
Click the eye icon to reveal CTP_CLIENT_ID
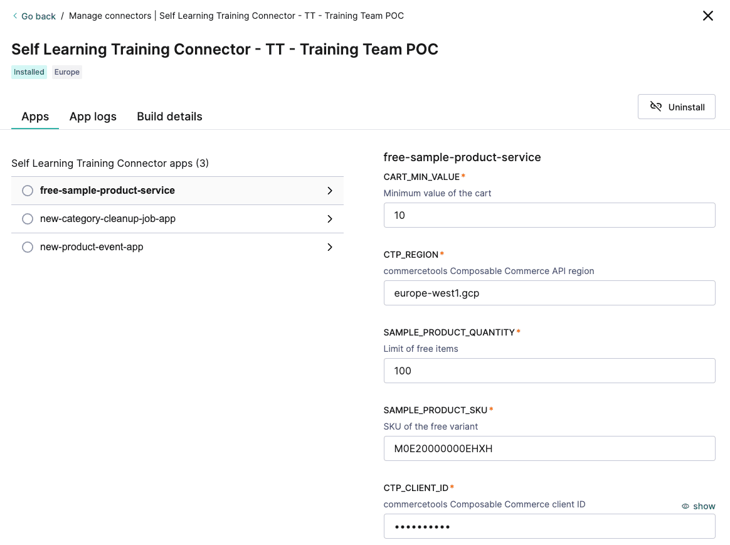(685, 506)
